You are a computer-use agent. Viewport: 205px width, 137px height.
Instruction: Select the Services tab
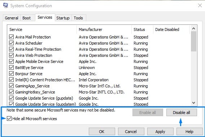pos(45,17)
